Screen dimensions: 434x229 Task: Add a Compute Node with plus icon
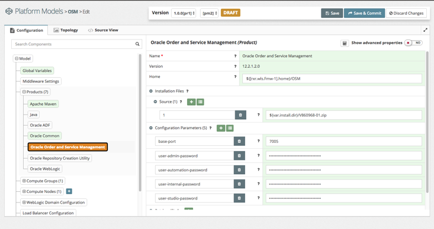(69, 191)
